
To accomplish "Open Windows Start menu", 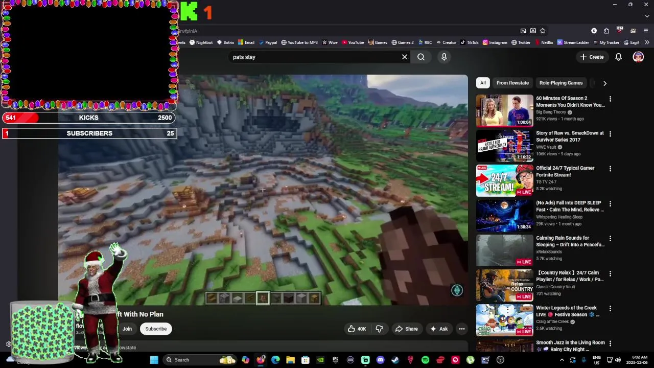I will coord(154,360).
